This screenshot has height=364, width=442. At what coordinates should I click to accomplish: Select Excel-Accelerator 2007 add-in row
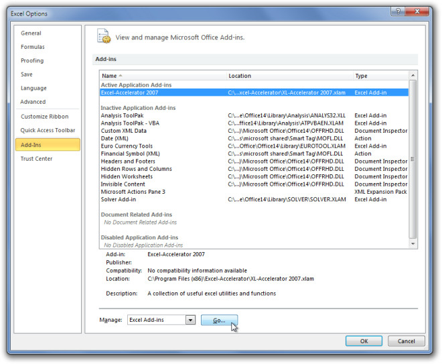[x=254, y=93]
